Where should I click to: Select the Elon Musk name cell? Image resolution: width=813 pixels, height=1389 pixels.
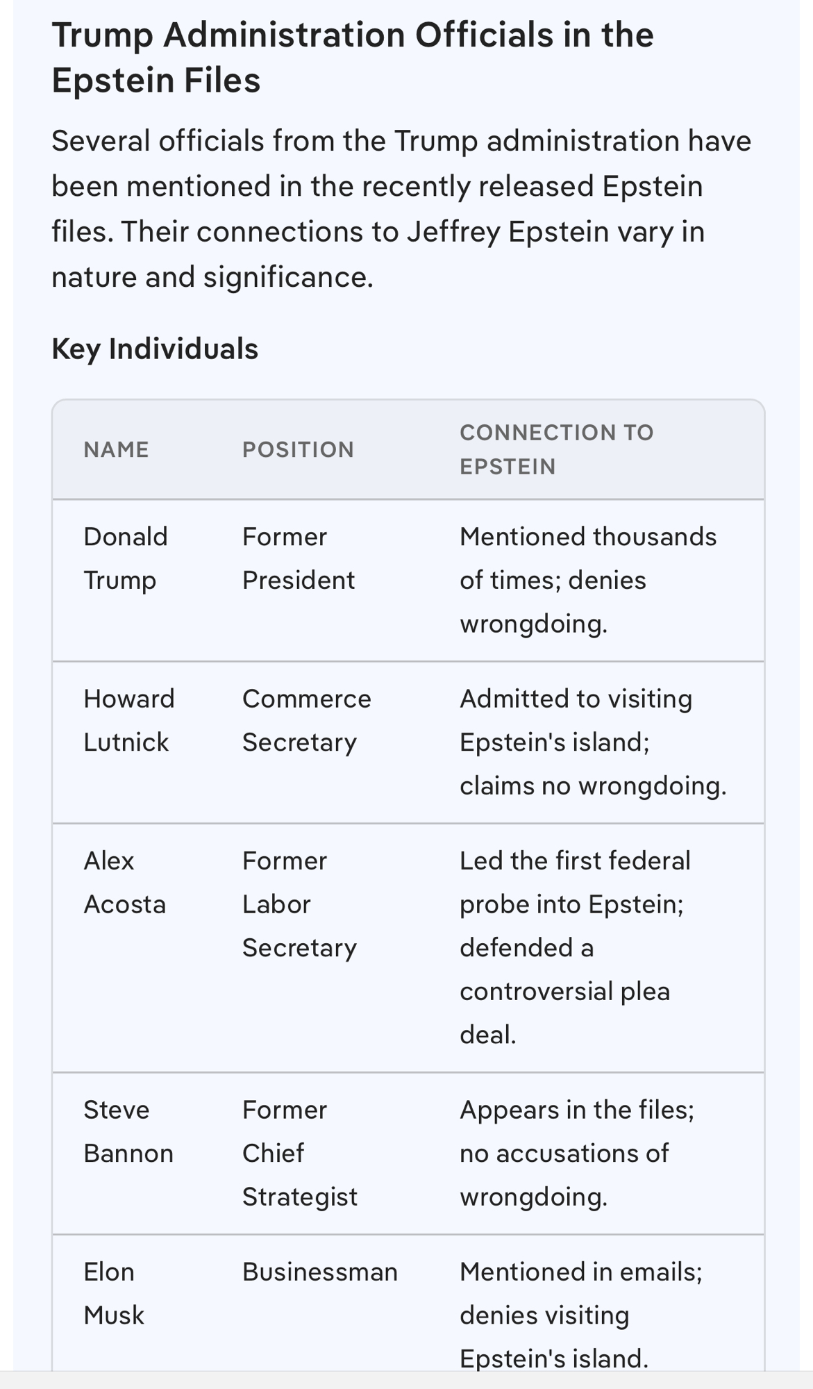[x=113, y=1293]
